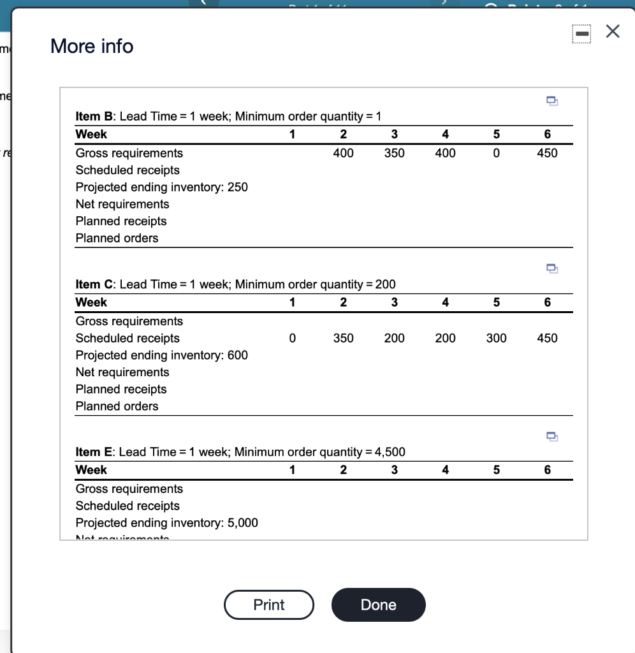Click the Done button

(x=379, y=605)
